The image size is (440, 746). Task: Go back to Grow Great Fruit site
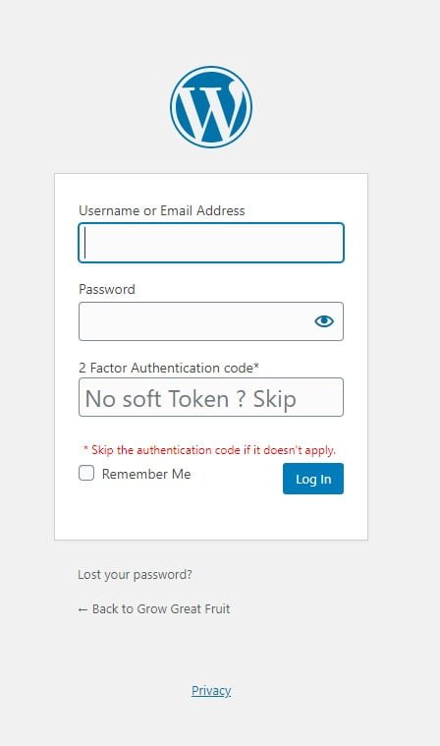pos(154,609)
